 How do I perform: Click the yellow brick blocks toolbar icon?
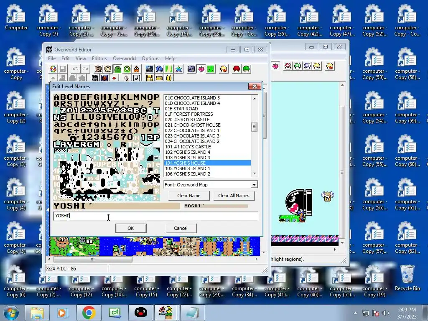[150, 78]
